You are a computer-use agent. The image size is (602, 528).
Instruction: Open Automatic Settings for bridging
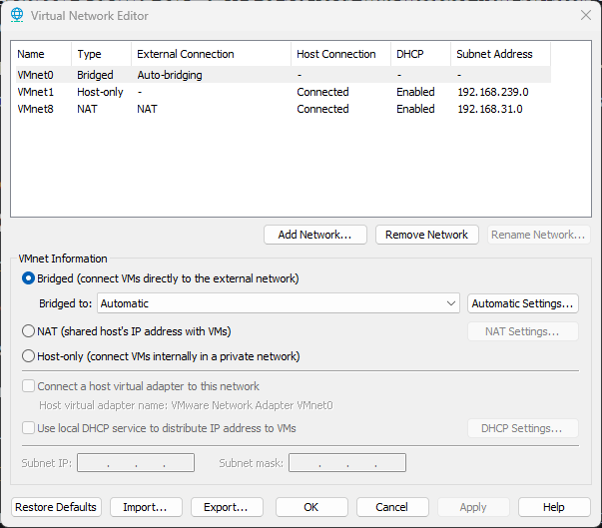coord(523,303)
